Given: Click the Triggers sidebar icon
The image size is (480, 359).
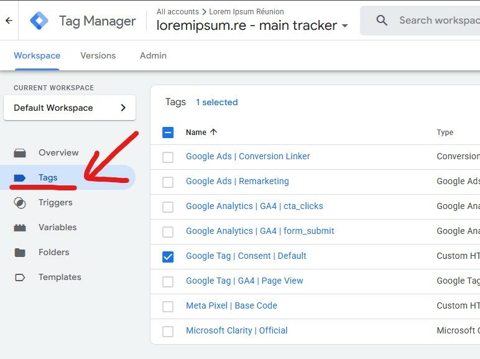Looking at the screenshot, I should [20, 203].
